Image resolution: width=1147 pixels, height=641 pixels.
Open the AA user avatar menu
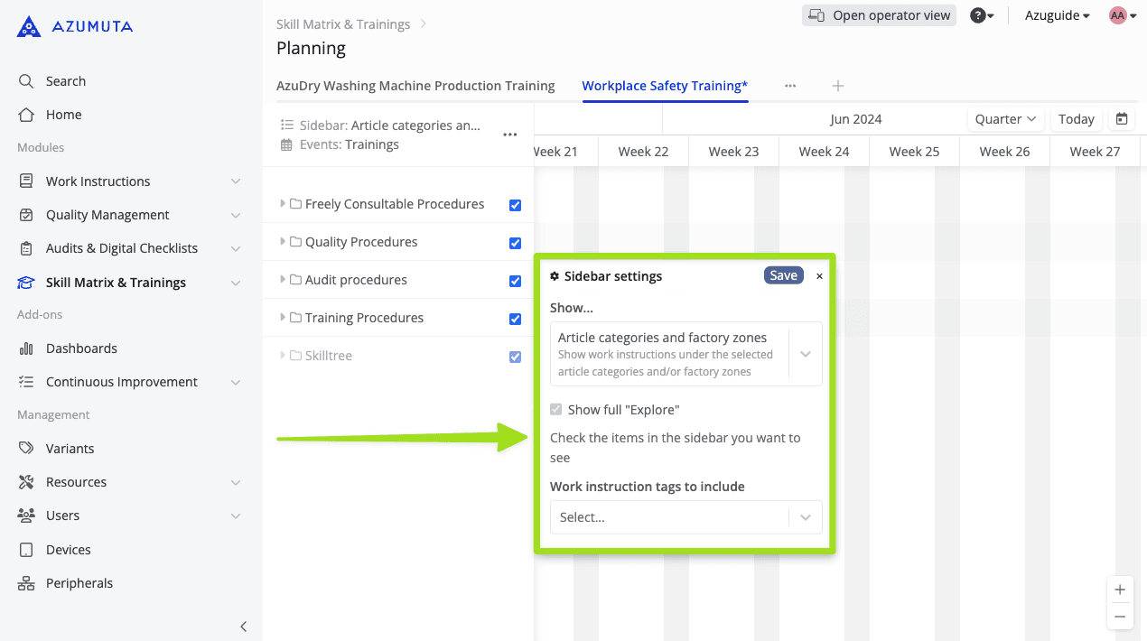(1123, 15)
